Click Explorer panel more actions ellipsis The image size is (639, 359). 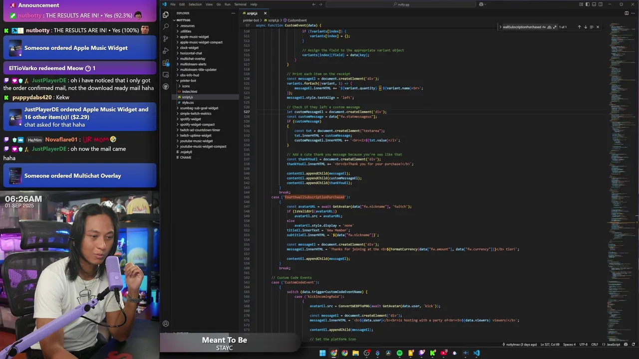(x=233, y=13)
